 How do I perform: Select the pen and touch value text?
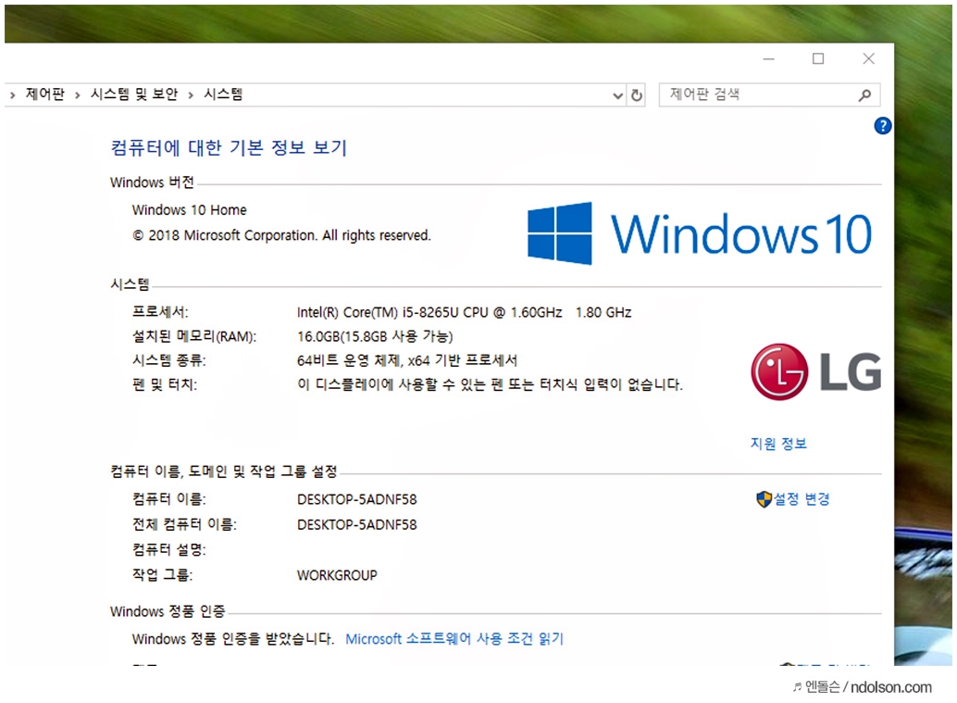(x=490, y=384)
